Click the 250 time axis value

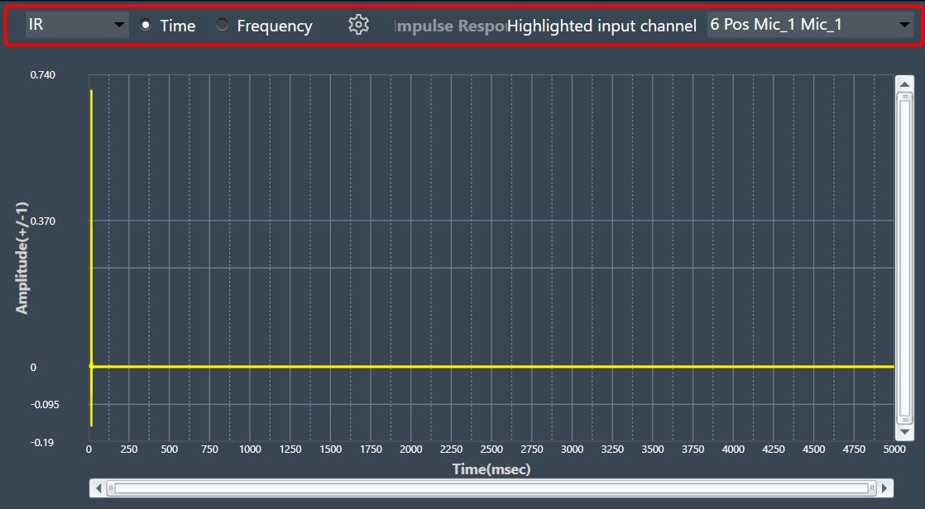coord(128,449)
